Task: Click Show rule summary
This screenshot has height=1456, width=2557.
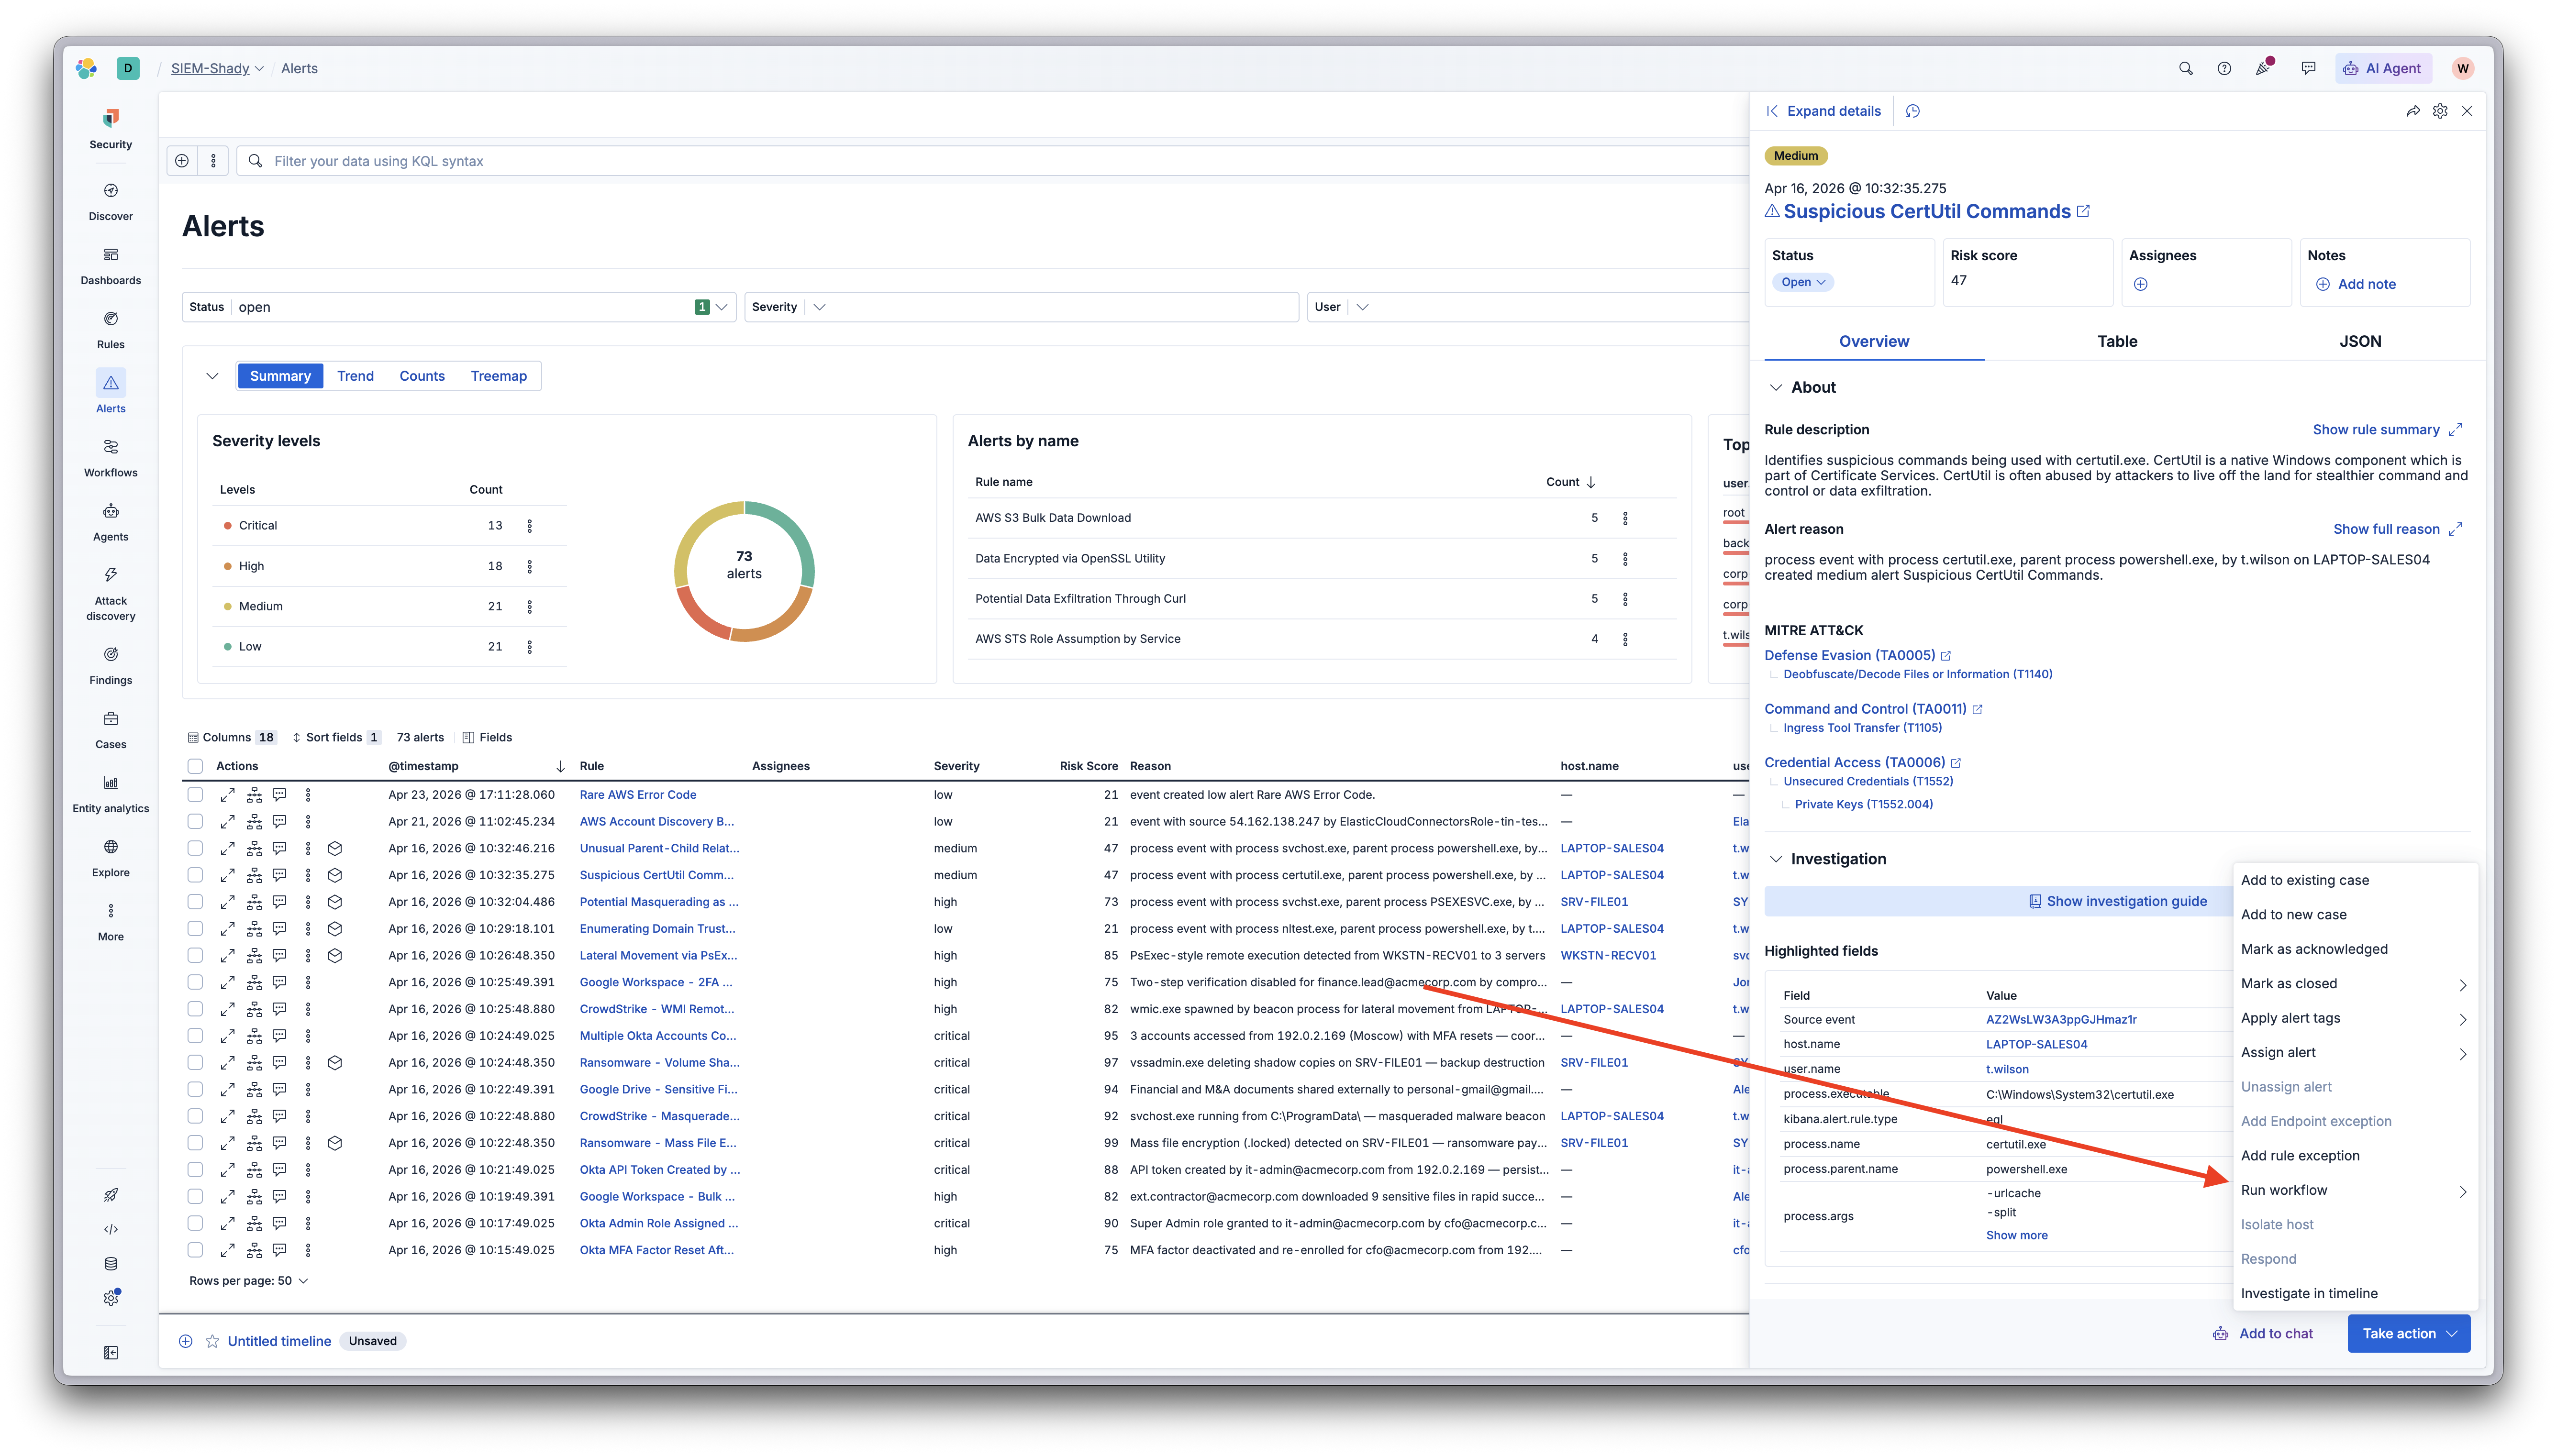Action: coord(2386,429)
